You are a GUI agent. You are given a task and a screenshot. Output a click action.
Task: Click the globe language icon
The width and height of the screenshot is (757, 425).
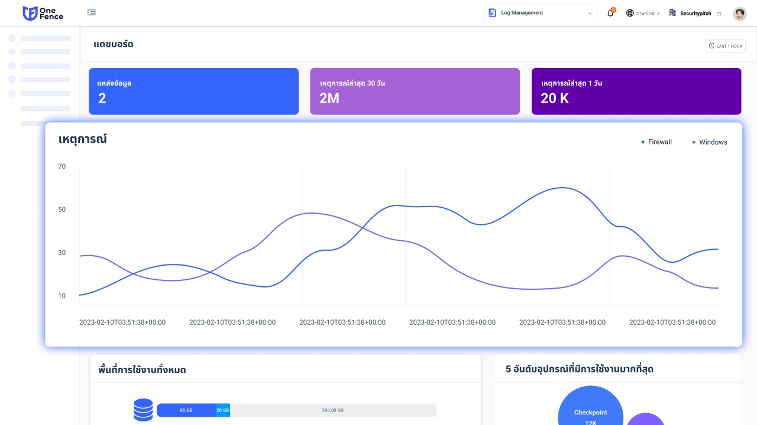[630, 13]
